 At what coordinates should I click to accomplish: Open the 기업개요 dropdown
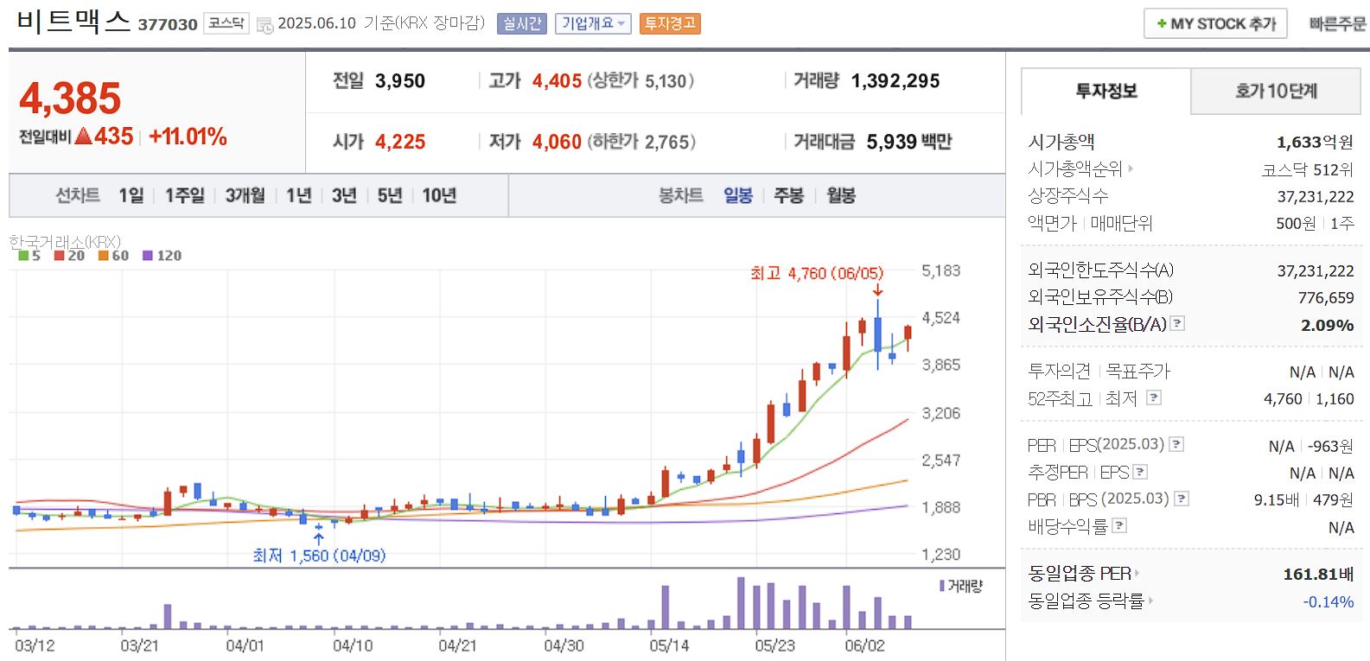(x=593, y=24)
